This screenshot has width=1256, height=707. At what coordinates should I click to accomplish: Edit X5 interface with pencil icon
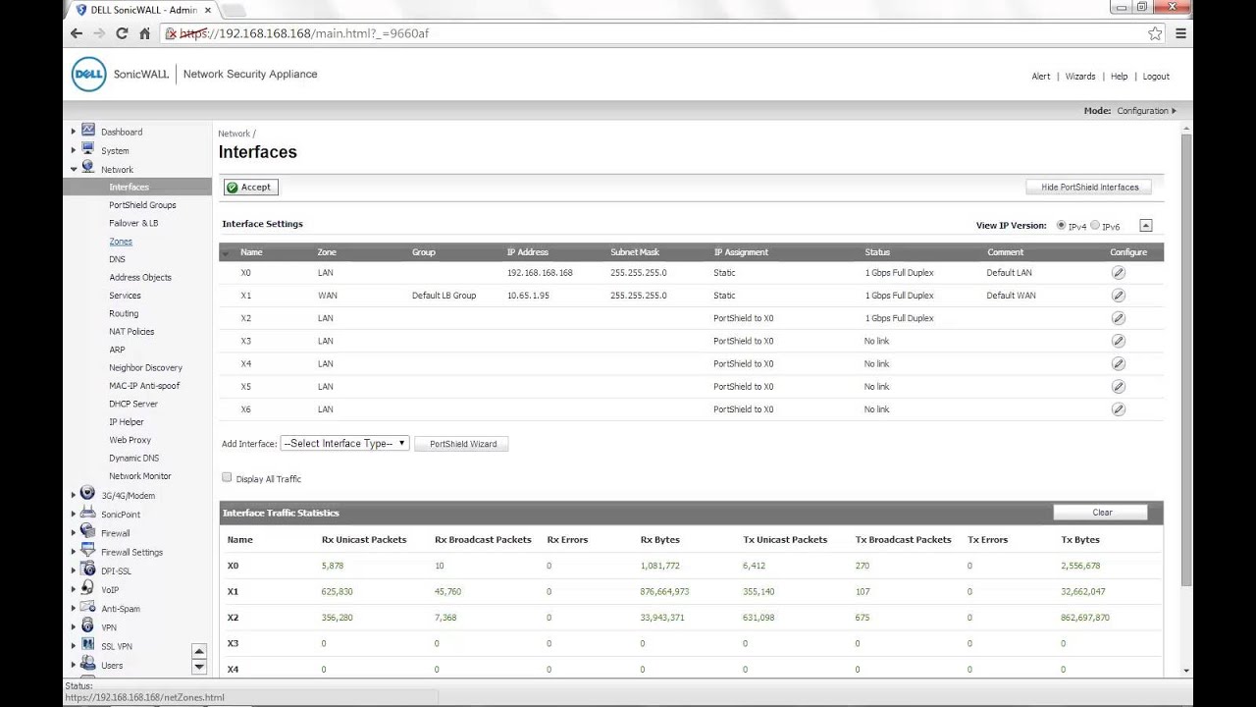(x=1118, y=387)
